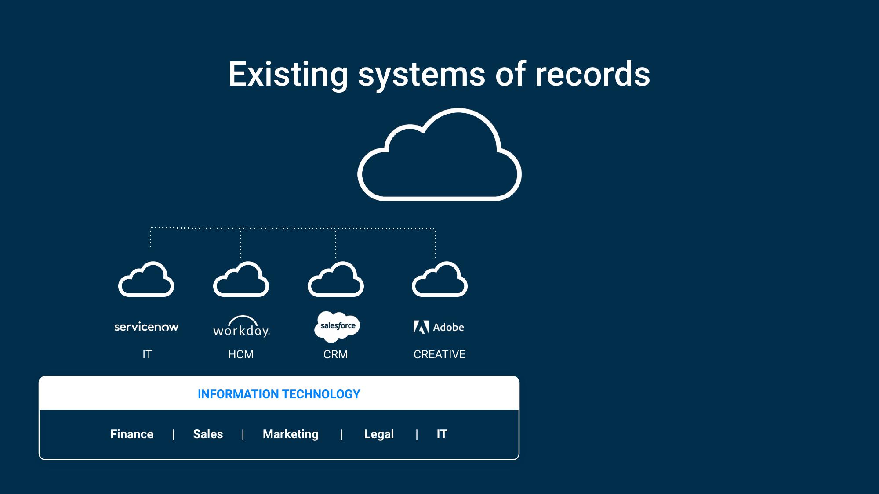Select Finance in the department bar
This screenshot has height=494, width=879.
[132, 434]
